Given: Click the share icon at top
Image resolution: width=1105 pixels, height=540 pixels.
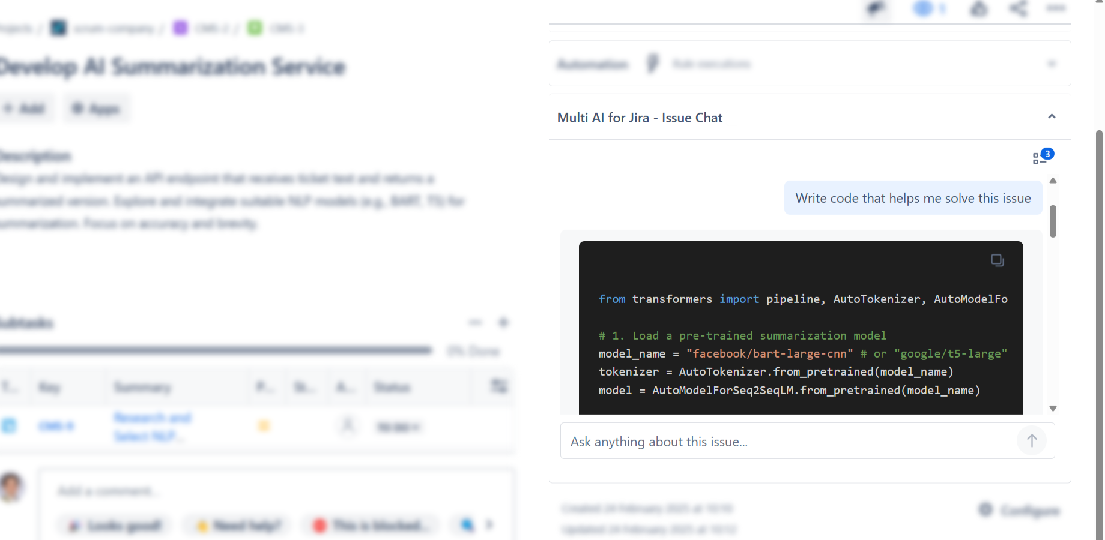Looking at the screenshot, I should pos(1018,9).
